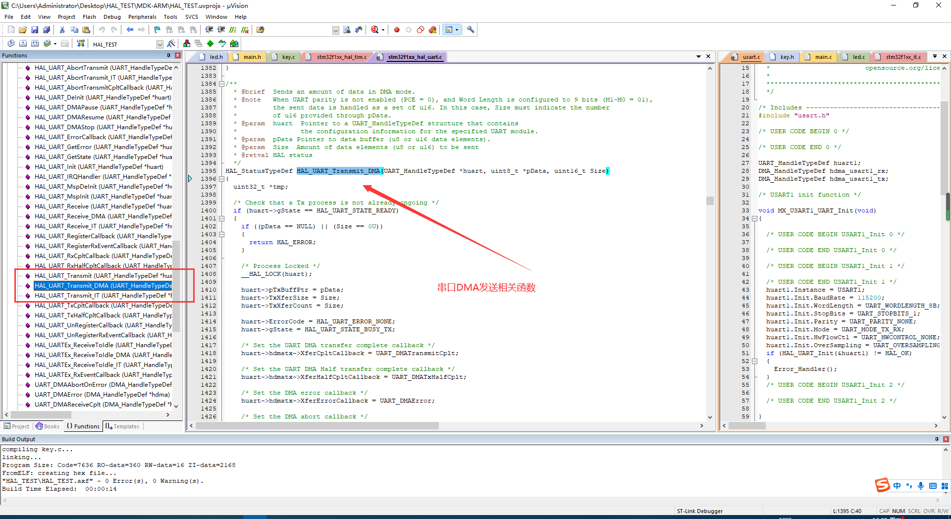The image size is (951, 519).
Task: Switch to main.h editor tab
Action: tap(248, 57)
